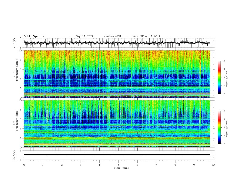Click the "5" tick on ch.1(V) axis
240x185 pixels.
(21, 38)
